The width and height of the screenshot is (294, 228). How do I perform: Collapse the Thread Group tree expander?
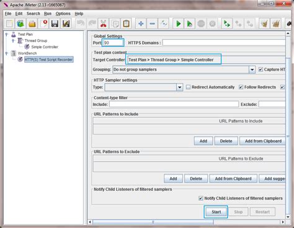13,40
